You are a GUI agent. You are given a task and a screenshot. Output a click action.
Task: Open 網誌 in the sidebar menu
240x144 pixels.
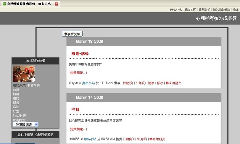click(16, 98)
